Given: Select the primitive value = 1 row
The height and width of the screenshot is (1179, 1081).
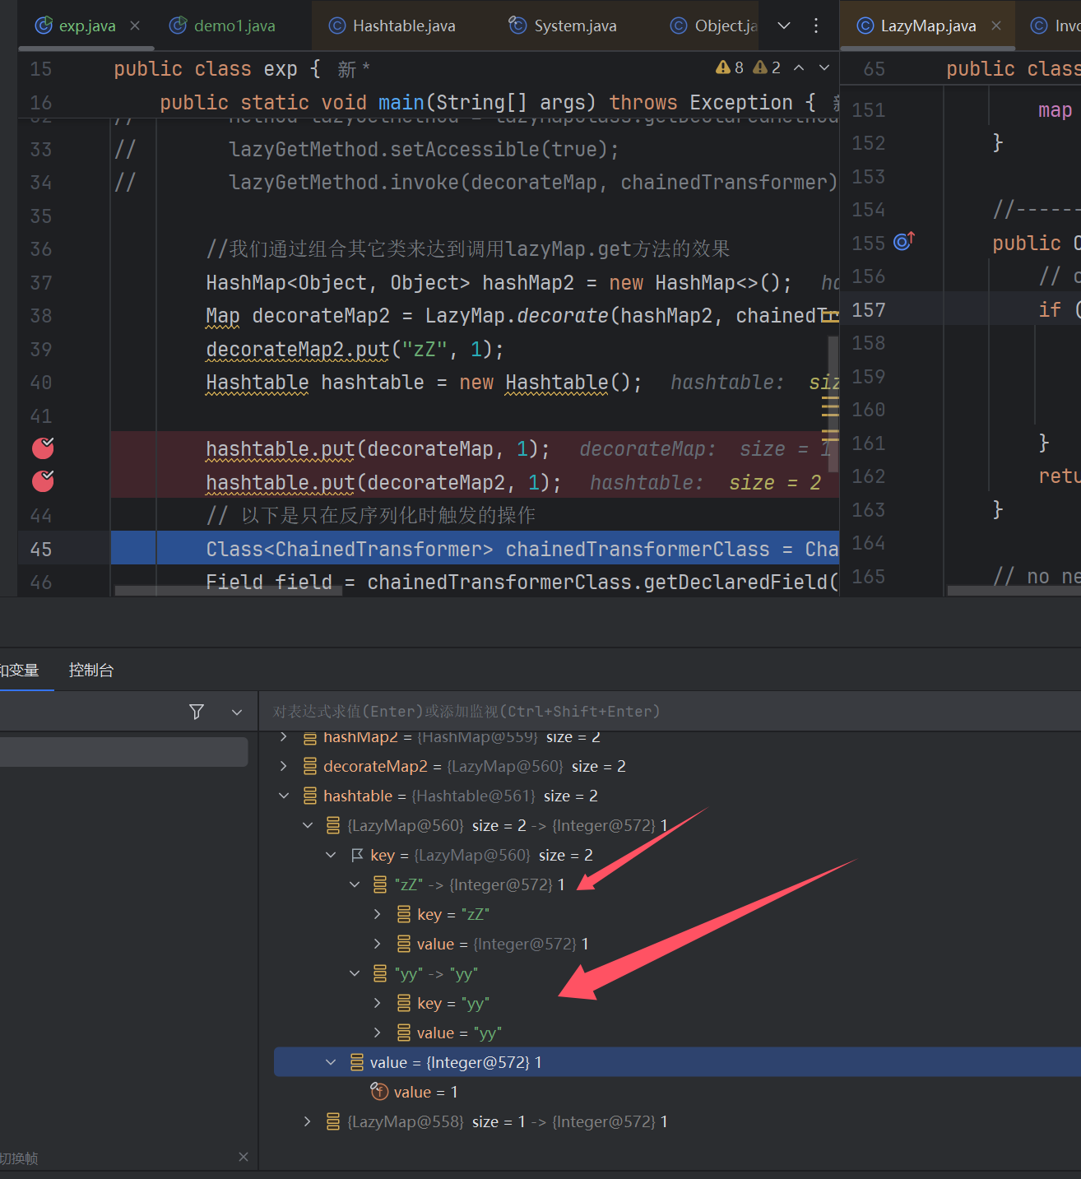Looking at the screenshot, I should [677, 1092].
